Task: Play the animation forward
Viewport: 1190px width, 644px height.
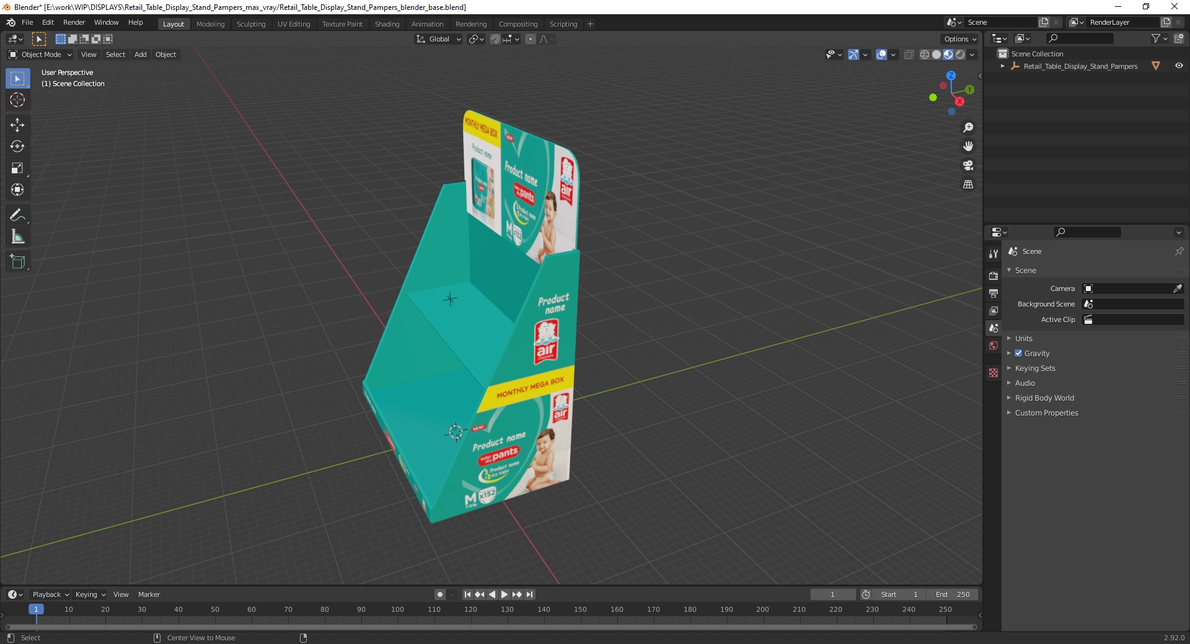Action: click(x=505, y=594)
